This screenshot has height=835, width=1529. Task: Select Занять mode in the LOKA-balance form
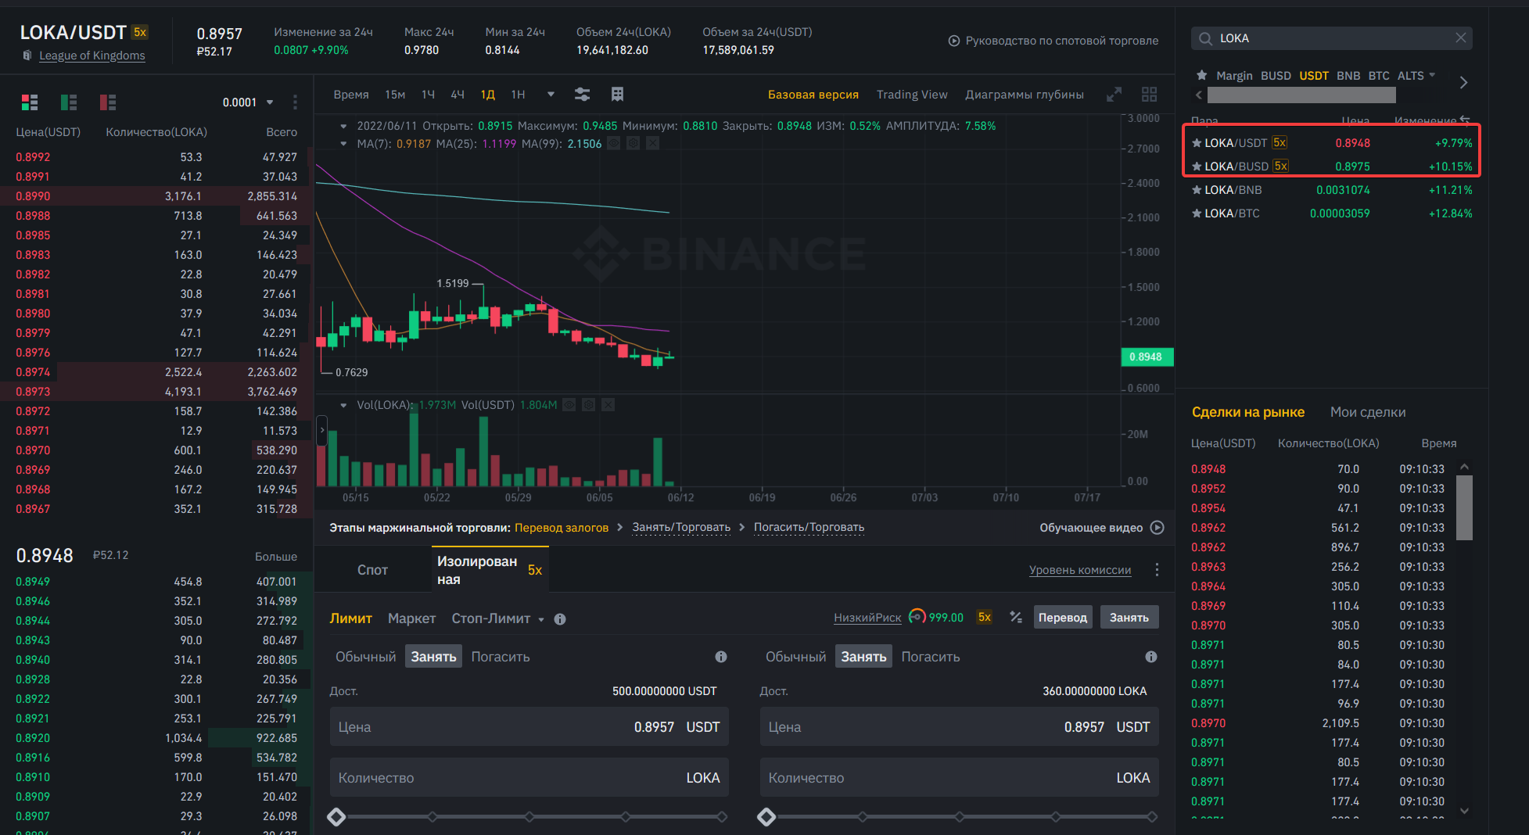click(x=863, y=657)
